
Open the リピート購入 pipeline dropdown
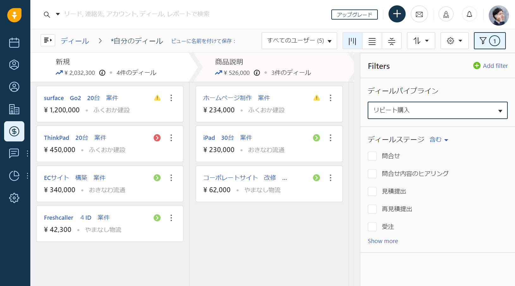pos(437,110)
